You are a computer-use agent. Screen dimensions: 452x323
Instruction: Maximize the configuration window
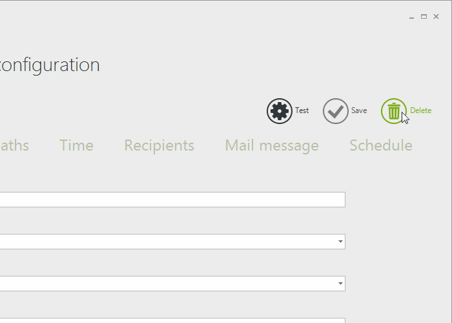424,17
